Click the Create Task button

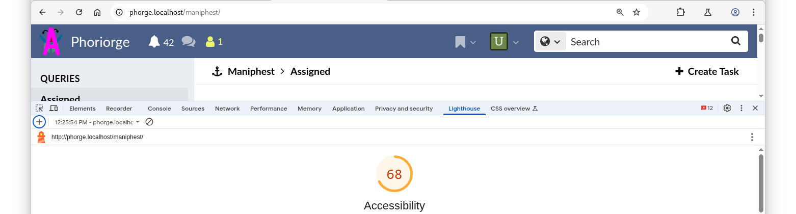point(707,71)
